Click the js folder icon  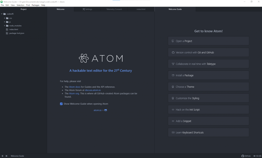pos(7,22)
